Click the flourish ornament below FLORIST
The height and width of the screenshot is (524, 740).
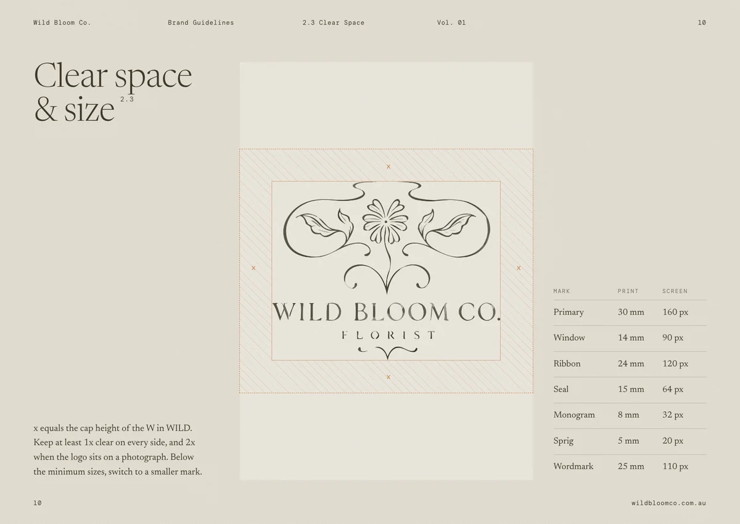[387, 353]
